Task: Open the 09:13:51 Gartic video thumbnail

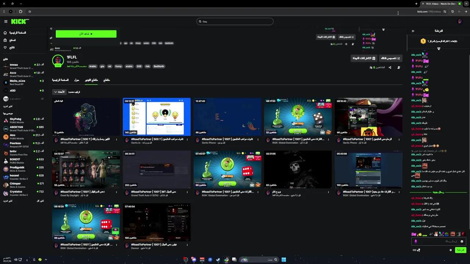Action: tap(157, 117)
